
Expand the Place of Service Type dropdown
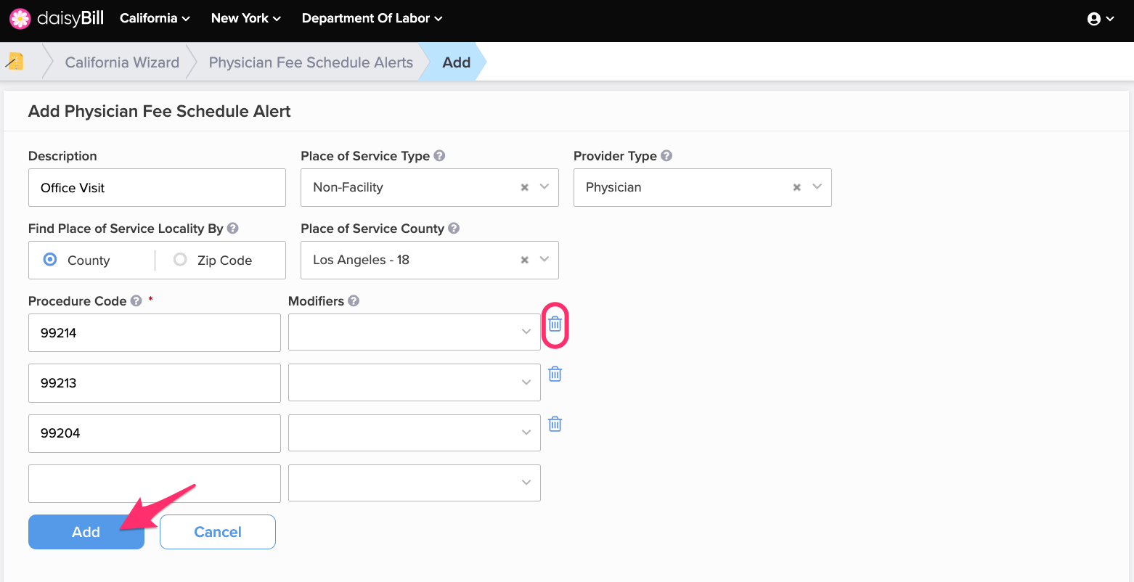[544, 187]
